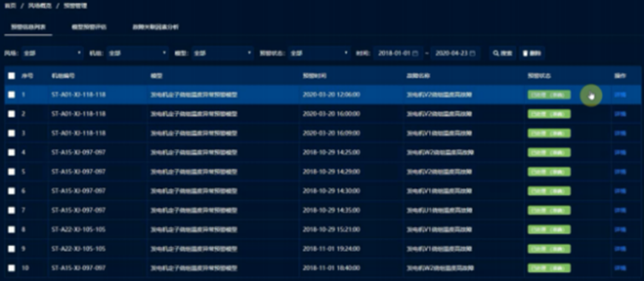Click the green status badge in row 4
Image resolution: width=644 pixels, height=281 pixels.
(549, 152)
